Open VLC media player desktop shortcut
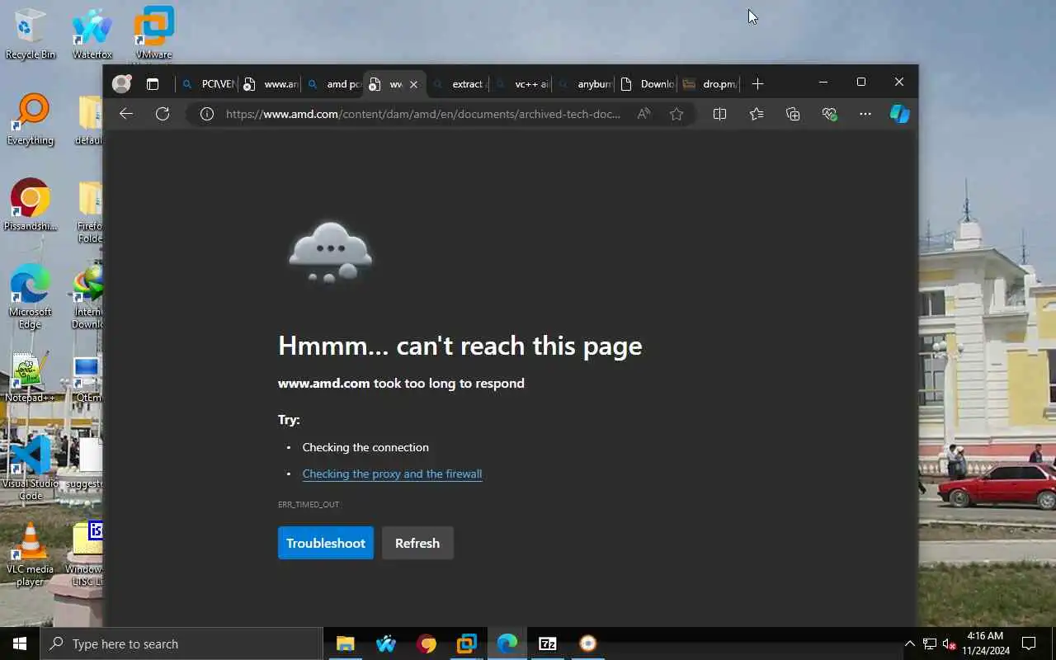1056x660 pixels. coord(31,554)
